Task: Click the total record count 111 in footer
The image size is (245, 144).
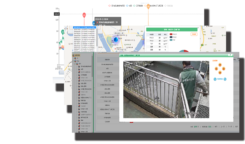Action: (x=210, y=127)
